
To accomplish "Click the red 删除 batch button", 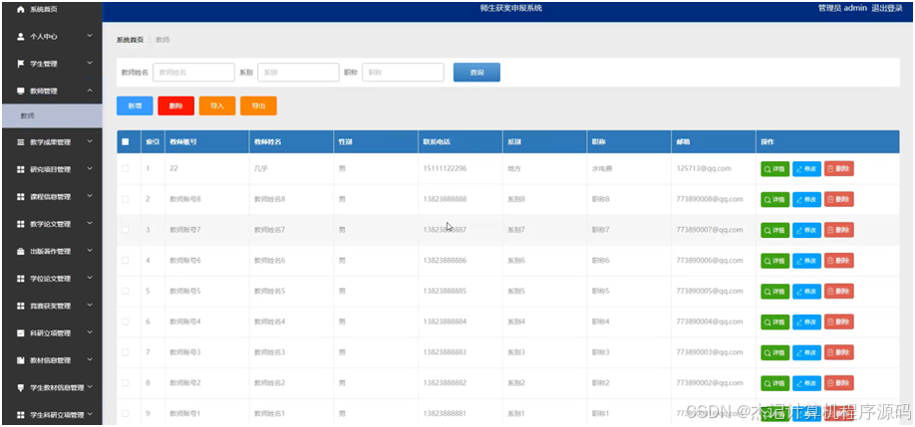I will 175,107.
